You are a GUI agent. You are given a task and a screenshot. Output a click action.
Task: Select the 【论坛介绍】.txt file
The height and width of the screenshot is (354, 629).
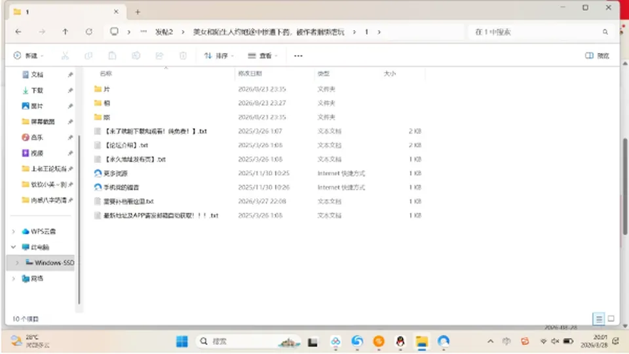pyautogui.click(x=126, y=145)
